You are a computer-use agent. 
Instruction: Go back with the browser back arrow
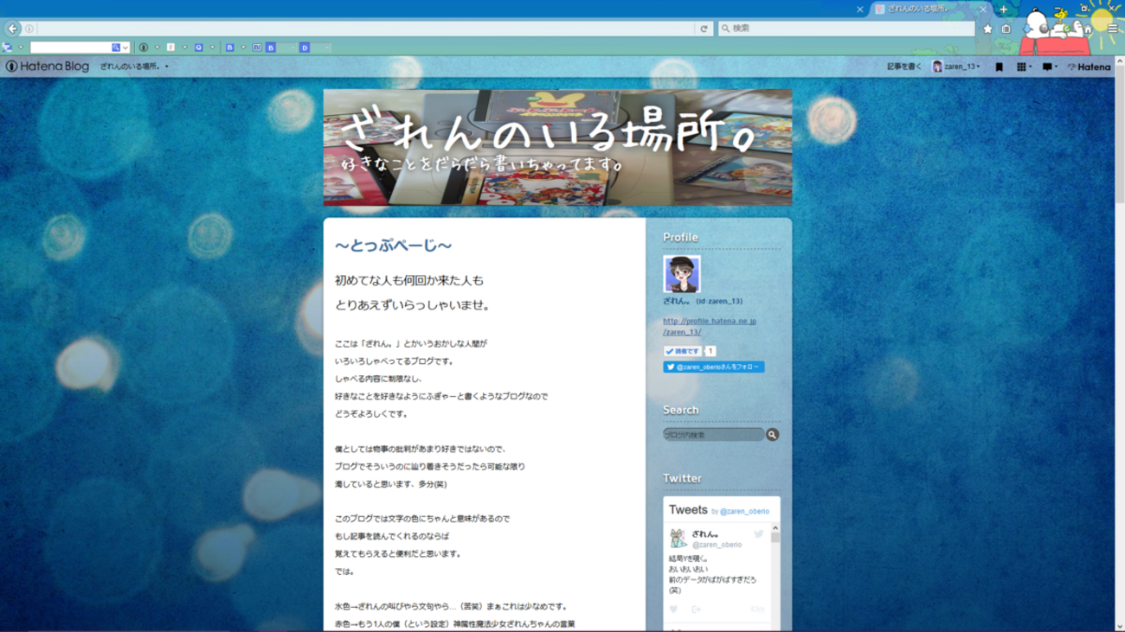pos(12,29)
